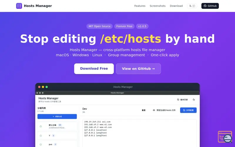Open the dark GitHub button in header
The width and height of the screenshot is (235, 147).
pos(210,6)
